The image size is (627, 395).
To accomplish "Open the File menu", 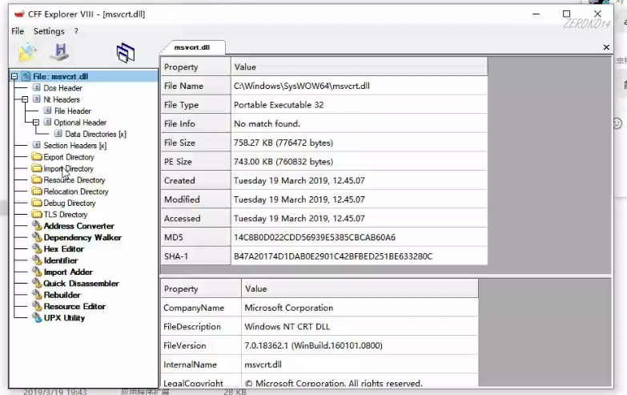I will [x=18, y=31].
